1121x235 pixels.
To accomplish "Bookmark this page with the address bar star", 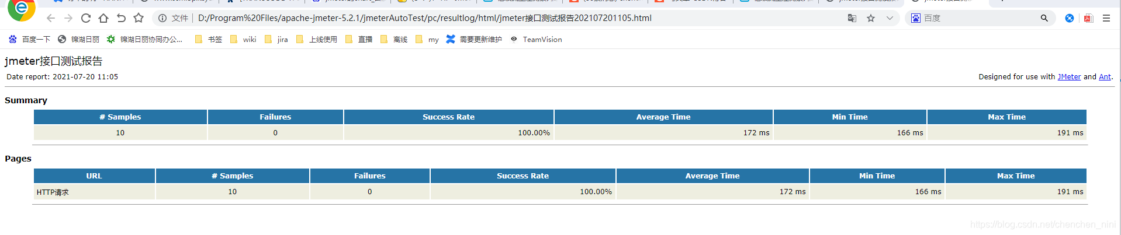I will [871, 18].
